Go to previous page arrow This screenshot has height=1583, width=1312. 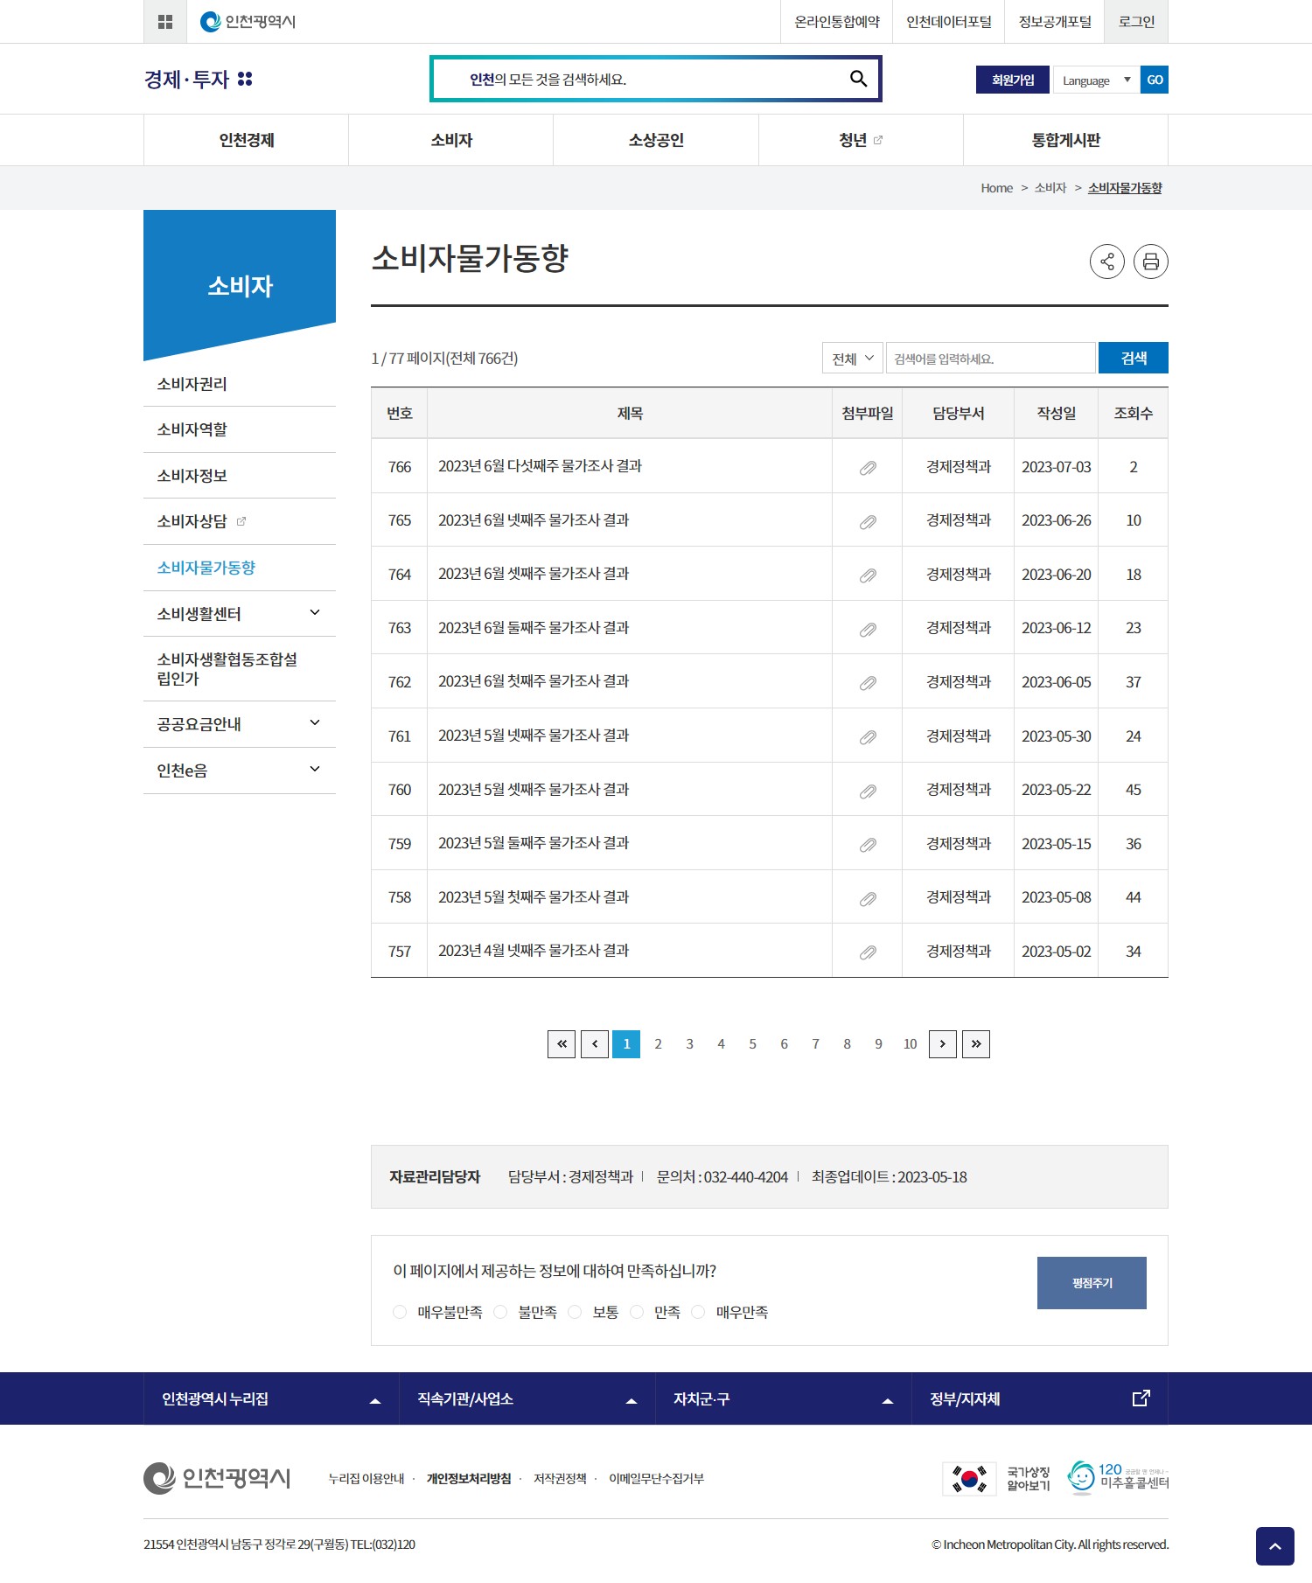point(595,1044)
